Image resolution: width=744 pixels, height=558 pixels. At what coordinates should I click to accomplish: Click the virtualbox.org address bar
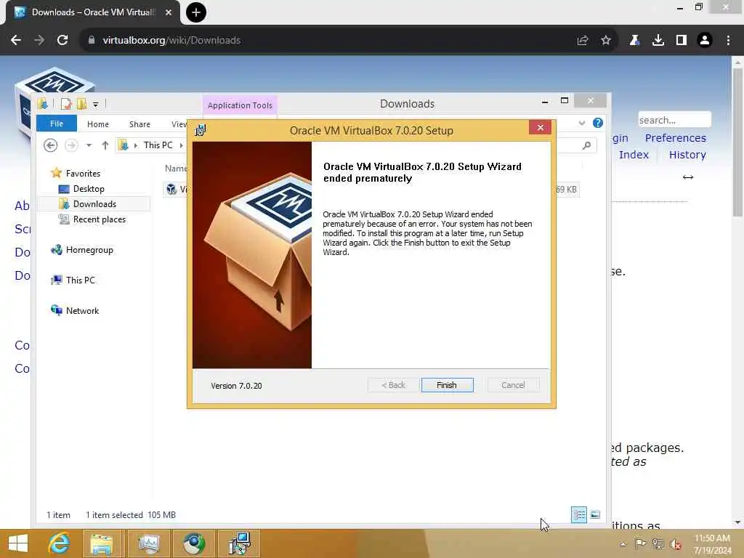coord(328,41)
